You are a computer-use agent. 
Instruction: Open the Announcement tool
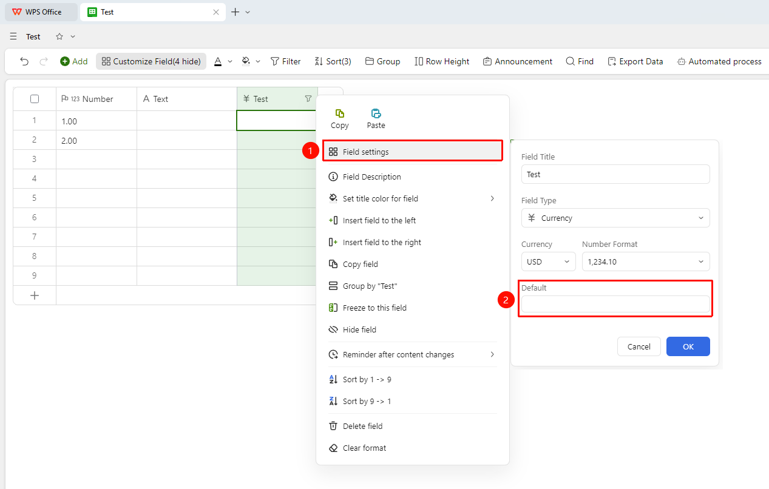(518, 61)
